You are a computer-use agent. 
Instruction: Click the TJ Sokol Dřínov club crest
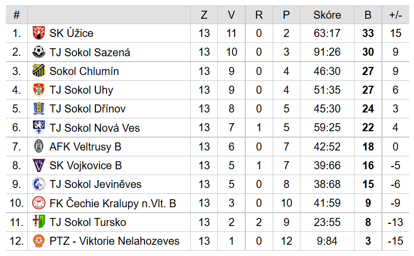[x=39, y=109]
